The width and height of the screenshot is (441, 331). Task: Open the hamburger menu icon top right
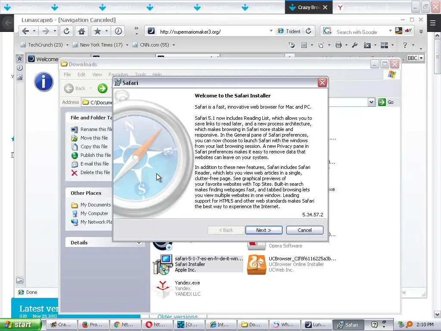[x=432, y=23]
